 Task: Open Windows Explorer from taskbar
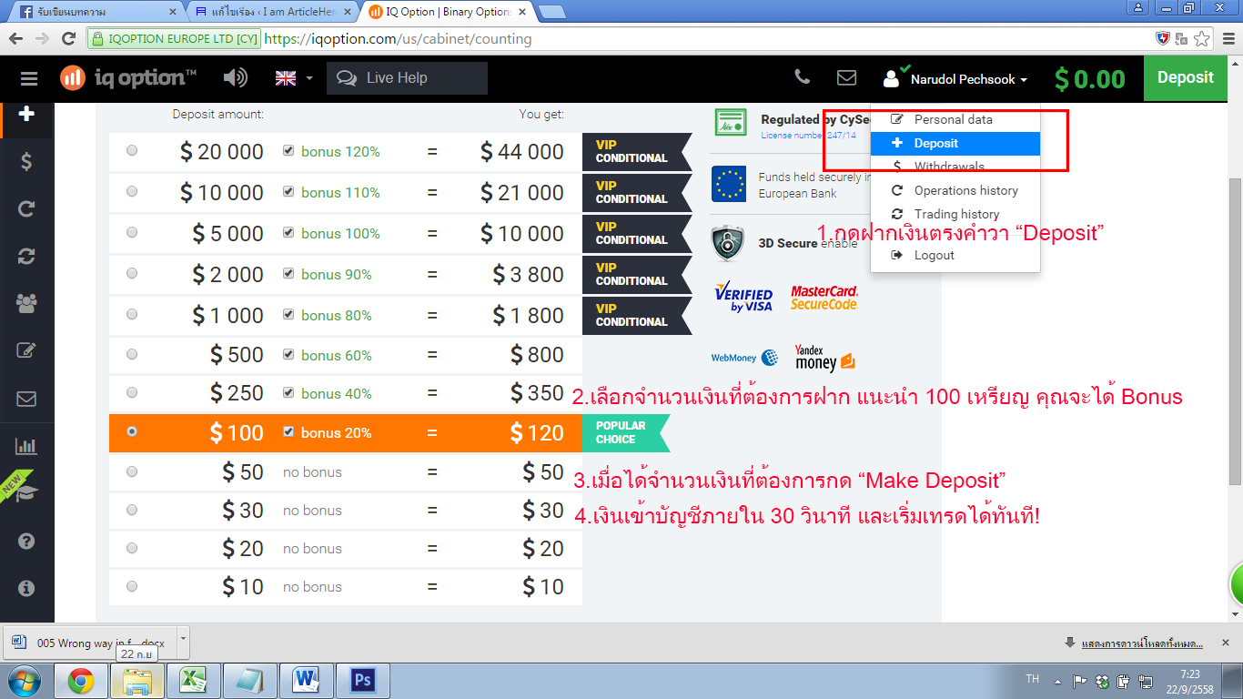(137, 681)
